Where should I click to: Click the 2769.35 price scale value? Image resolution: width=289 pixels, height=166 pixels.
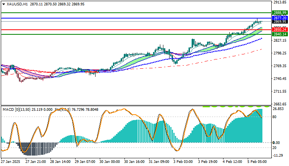pyautogui.click(x=280, y=66)
